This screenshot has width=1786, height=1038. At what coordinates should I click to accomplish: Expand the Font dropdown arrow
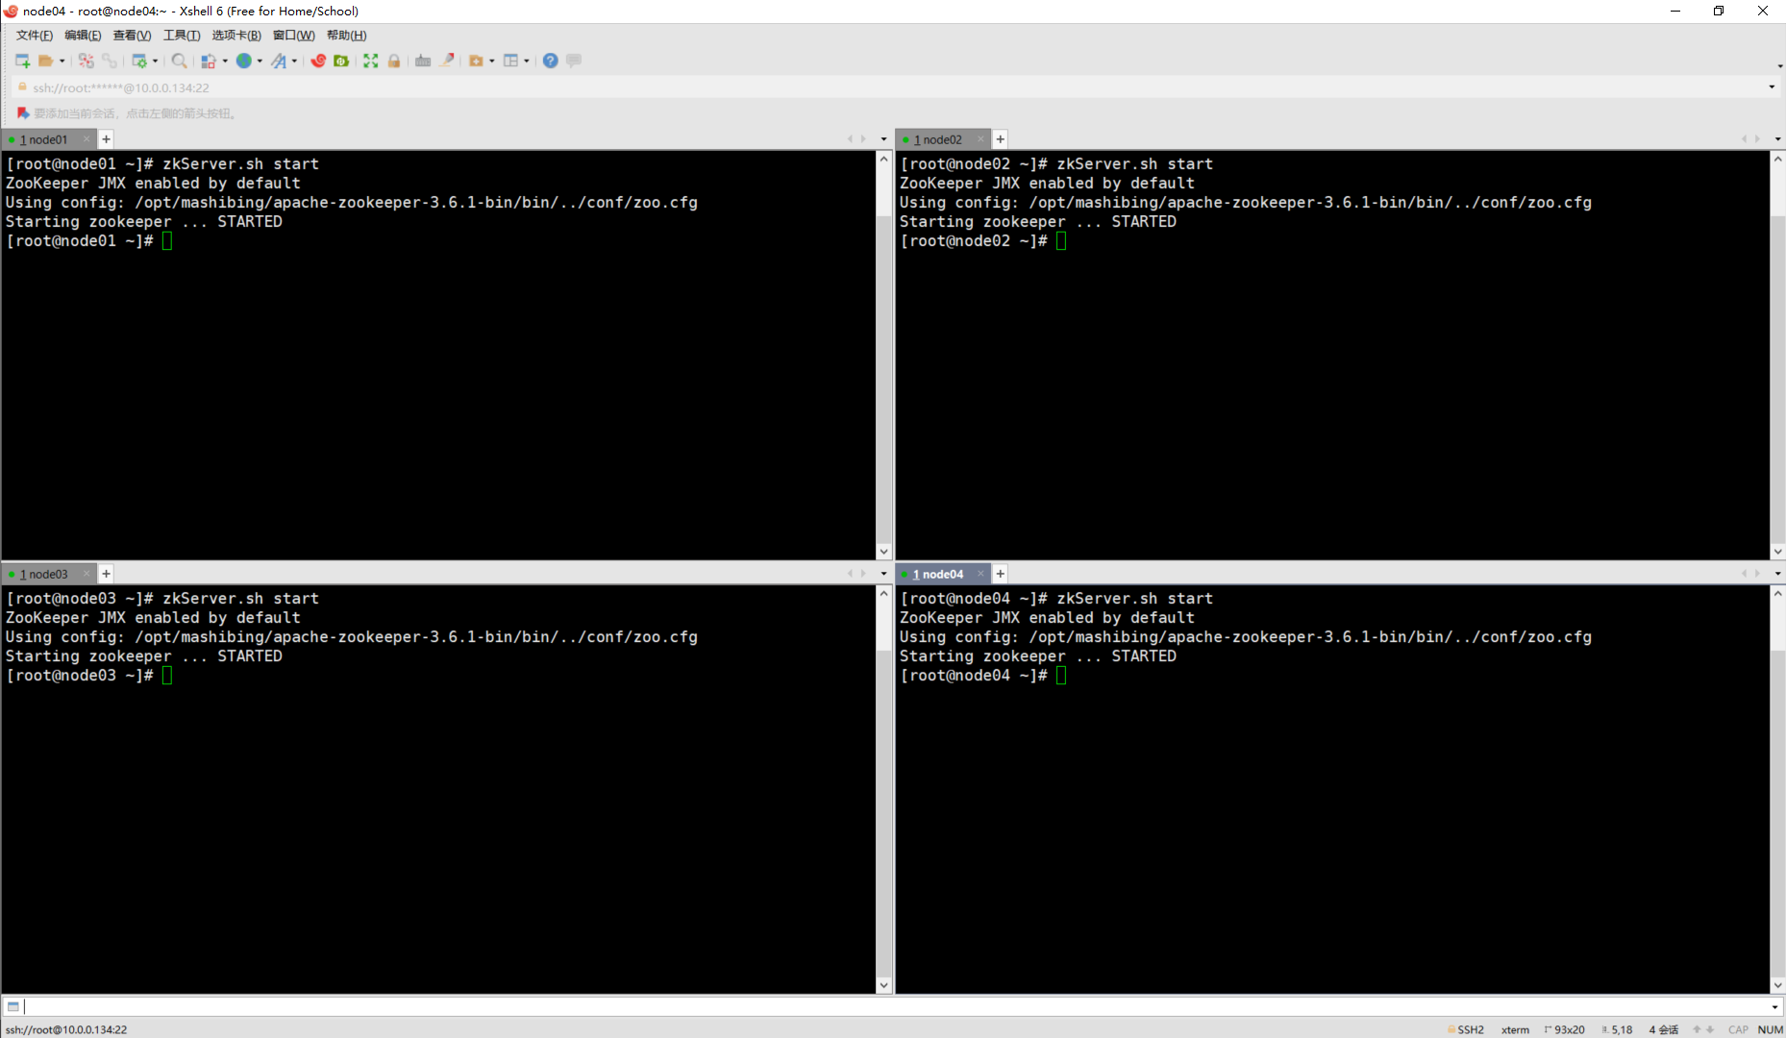(294, 61)
